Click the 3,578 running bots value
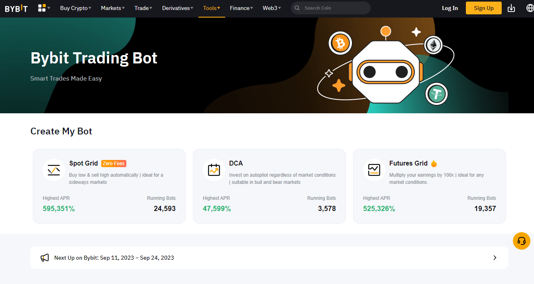This screenshot has height=284, width=534. [327, 209]
